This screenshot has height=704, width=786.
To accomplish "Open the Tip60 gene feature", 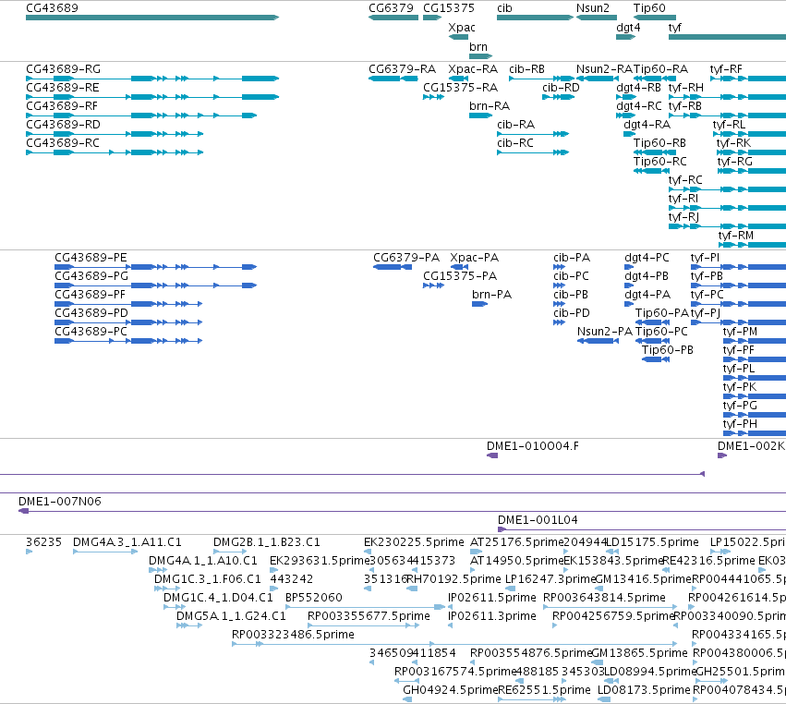I will [x=655, y=18].
